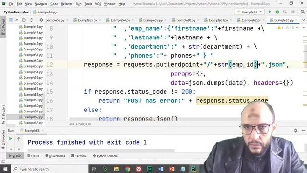The height and width of the screenshot is (173, 307).
Task: Close the Example62.py editor tab
Action: click(x=264, y=20)
